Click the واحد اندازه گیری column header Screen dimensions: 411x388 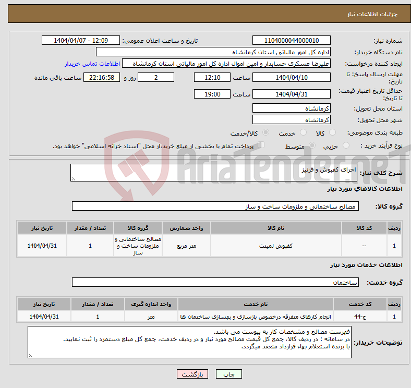pyautogui.click(x=151, y=304)
